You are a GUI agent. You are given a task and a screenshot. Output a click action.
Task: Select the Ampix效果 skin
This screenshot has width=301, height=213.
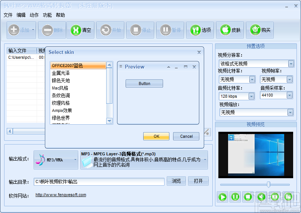[78, 110]
